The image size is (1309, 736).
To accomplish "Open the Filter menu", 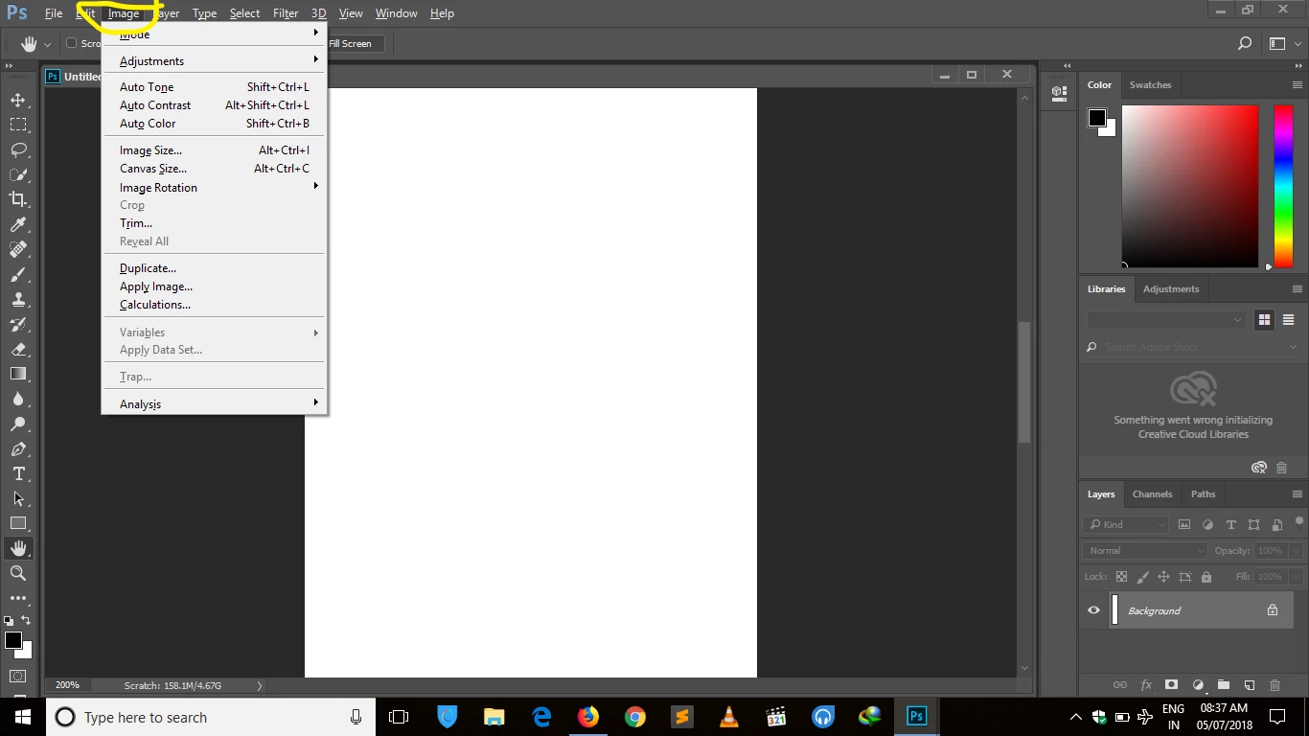I will (x=286, y=13).
